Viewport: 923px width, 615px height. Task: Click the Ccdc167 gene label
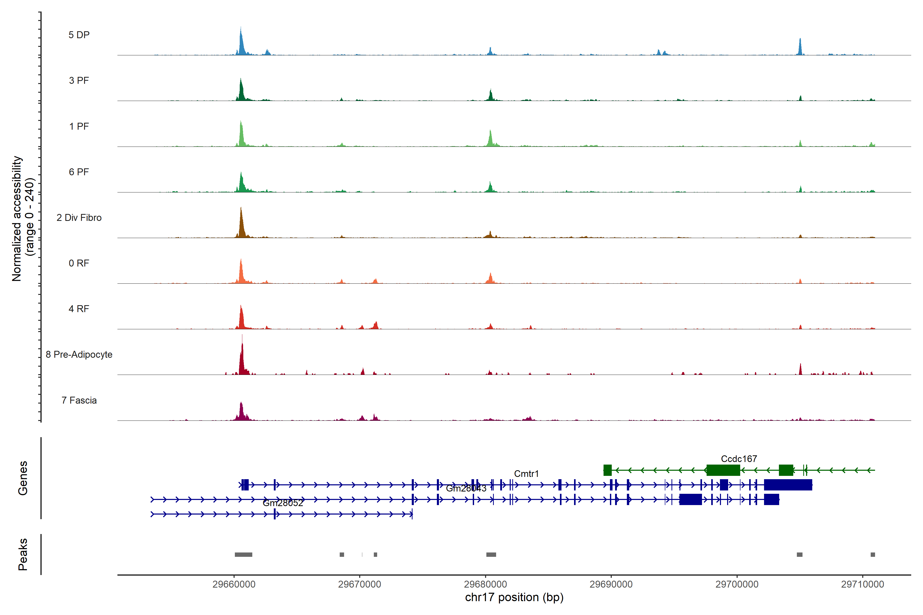tap(739, 458)
